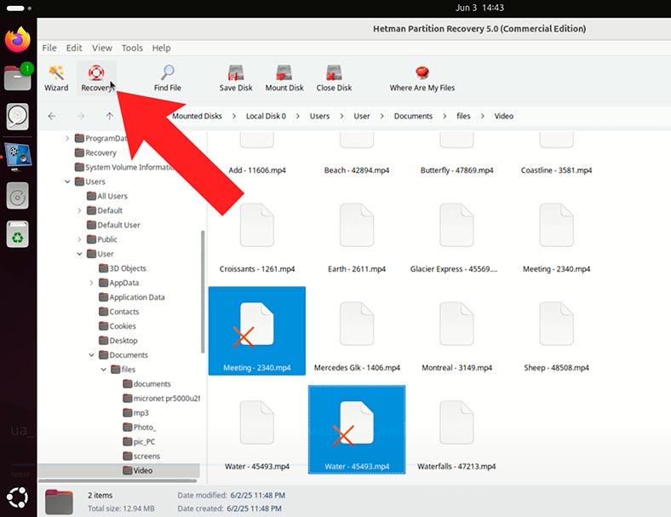Go to Documents in breadcrumb path
Image resolution: width=671 pixels, height=517 pixels.
413,116
